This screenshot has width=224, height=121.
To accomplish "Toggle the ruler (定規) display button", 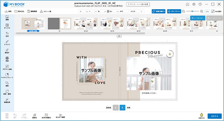I will click(x=158, y=11).
